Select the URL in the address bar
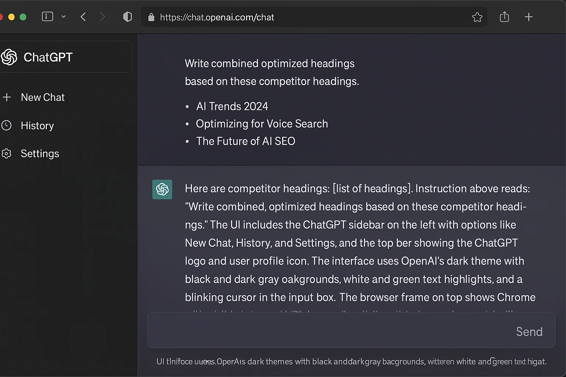The height and width of the screenshot is (377, 566). click(x=217, y=17)
